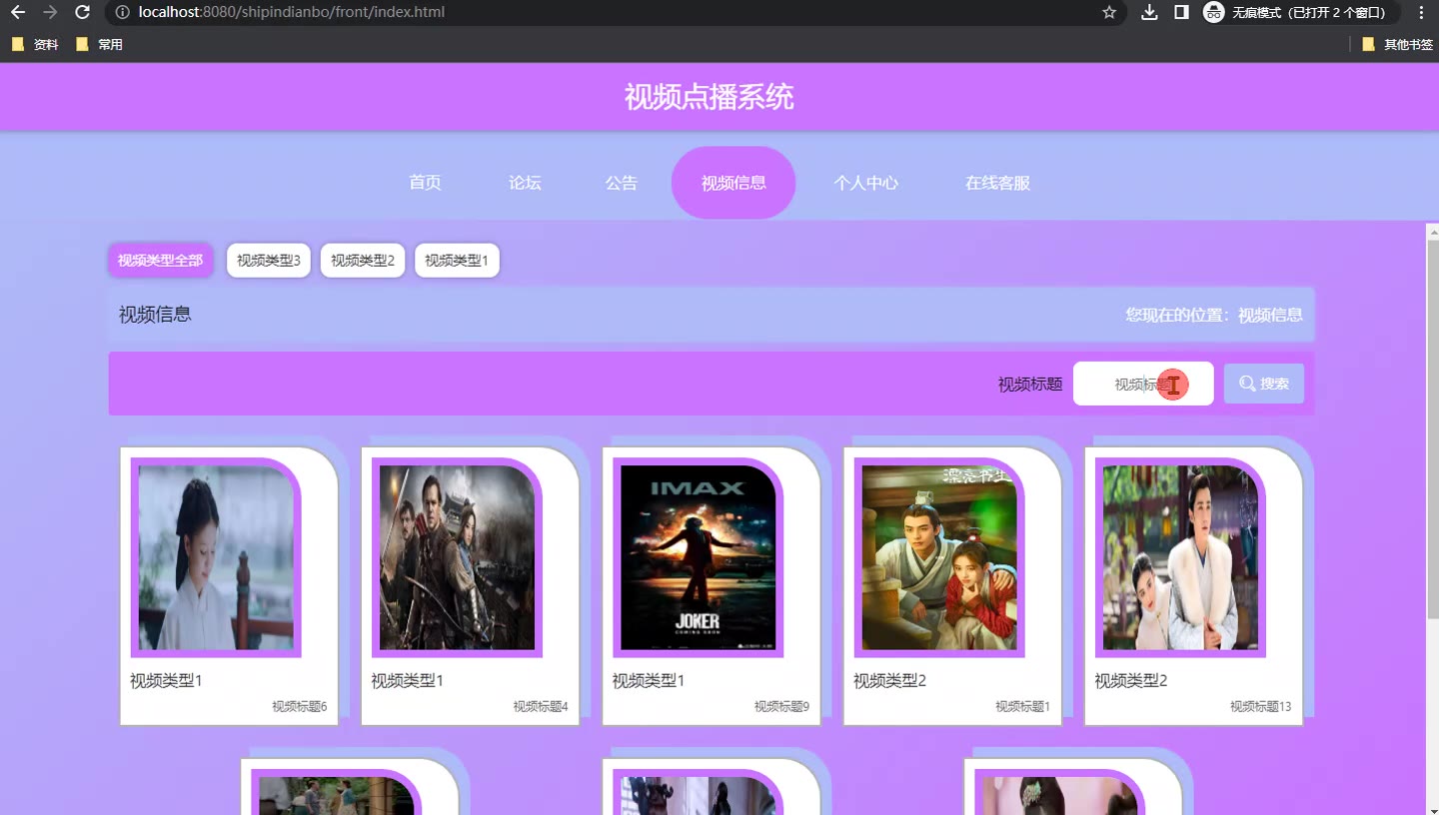Screen dimensions: 1439x815
Task: Open video thumbnail for 视频标题4
Action: click(457, 557)
